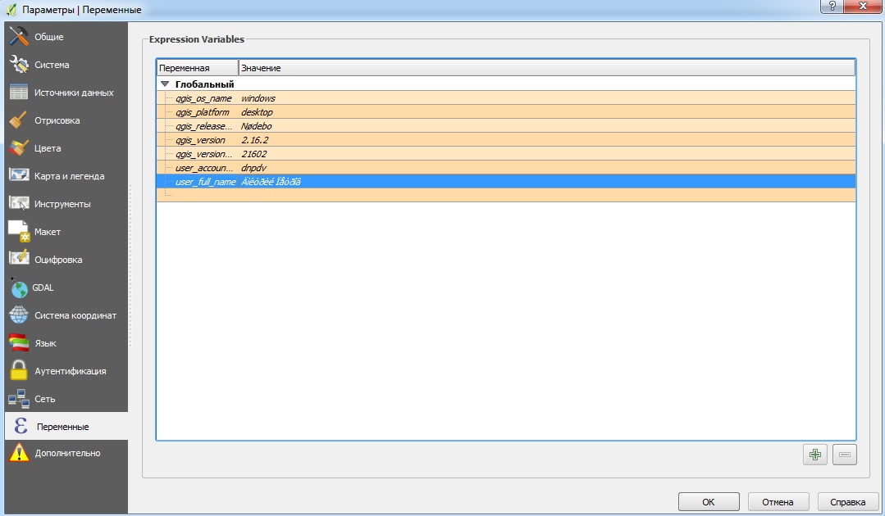Select the Оцифровка pencil icon
885x516 pixels.
click(19, 259)
